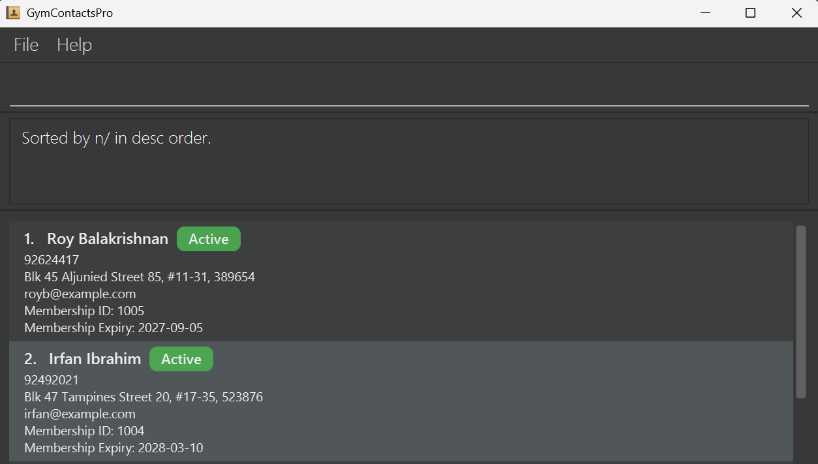Click Irfan's email irfan@example.com

(x=80, y=414)
